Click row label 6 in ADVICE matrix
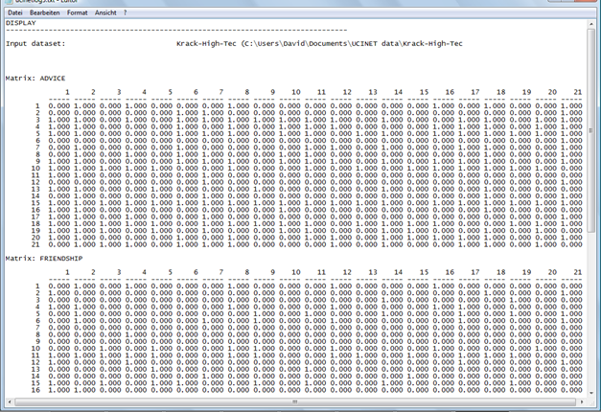This screenshot has width=601, height=412. pyautogui.click(x=37, y=141)
